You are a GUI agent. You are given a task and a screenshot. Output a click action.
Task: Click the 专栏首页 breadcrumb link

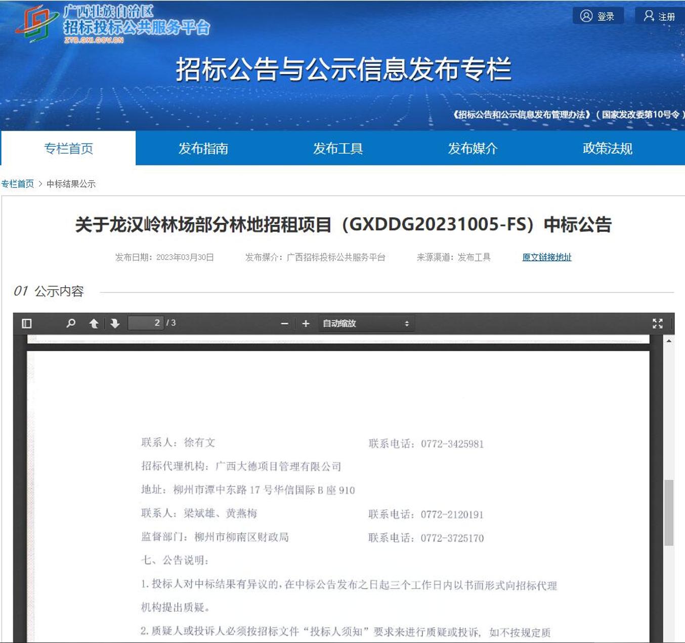click(x=18, y=184)
